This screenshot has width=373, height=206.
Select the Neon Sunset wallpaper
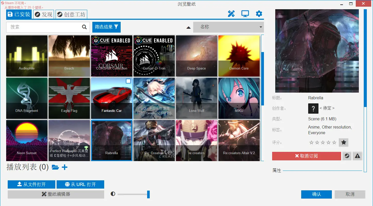pos(27,141)
